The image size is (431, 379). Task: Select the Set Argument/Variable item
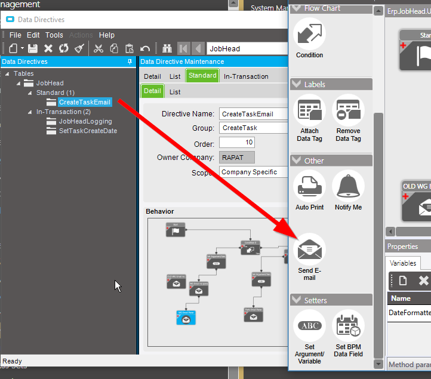309,337
